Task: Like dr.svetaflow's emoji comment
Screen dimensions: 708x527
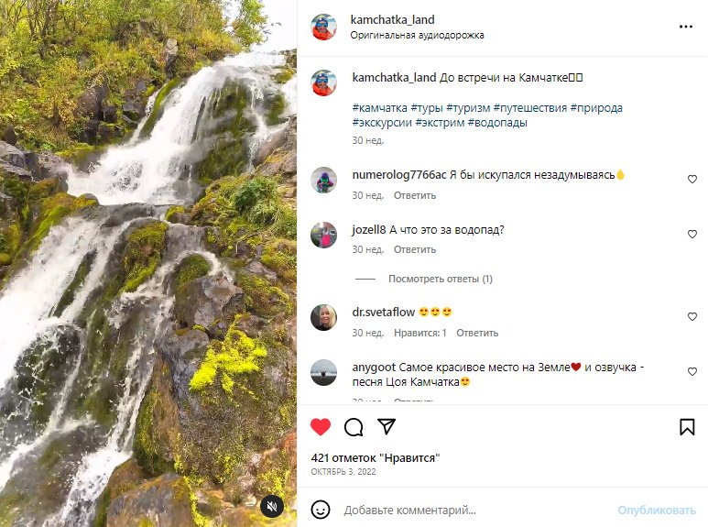Action: click(692, 317)
